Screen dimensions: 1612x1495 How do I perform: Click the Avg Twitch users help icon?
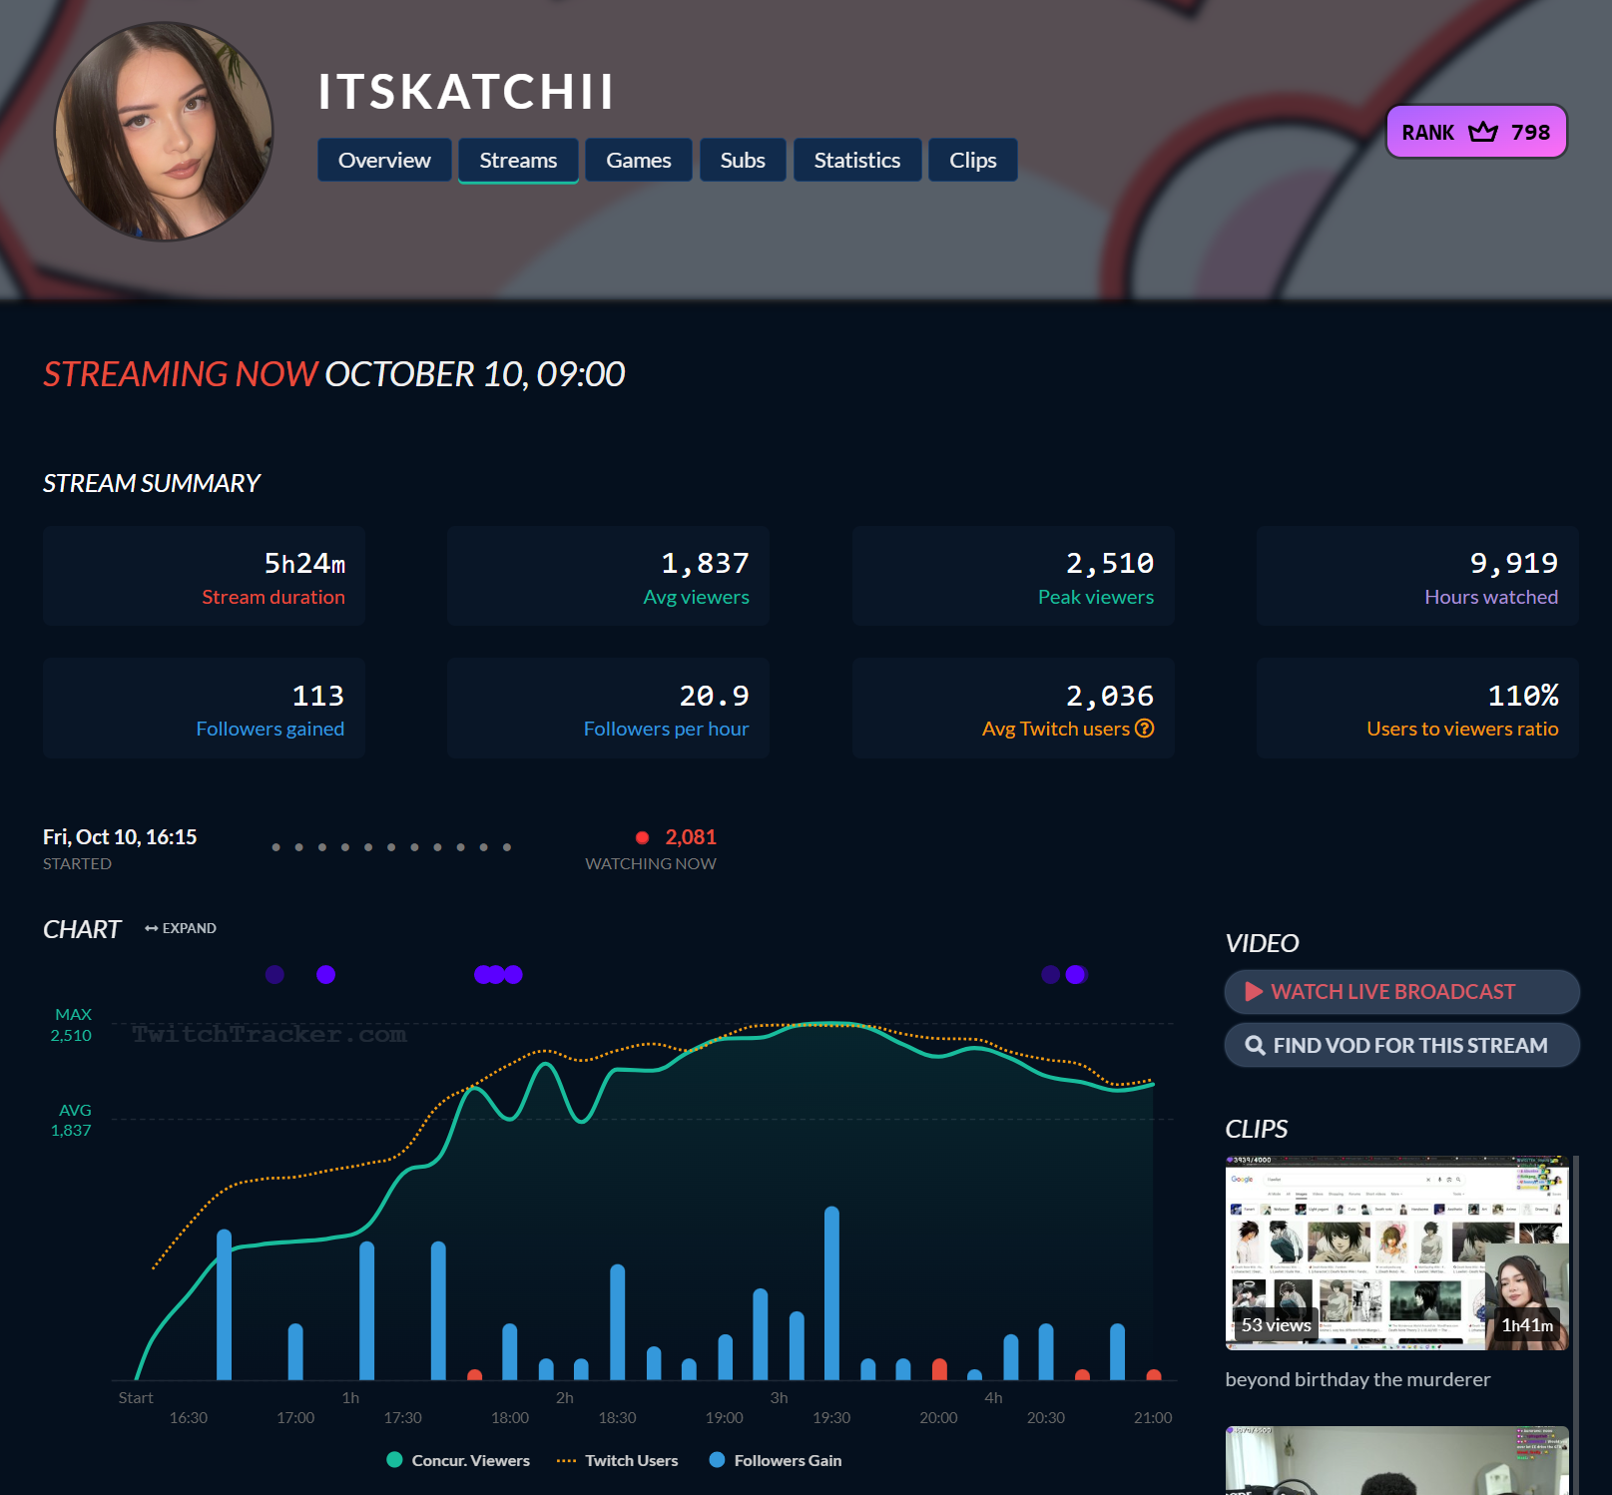coord(1145,729)
